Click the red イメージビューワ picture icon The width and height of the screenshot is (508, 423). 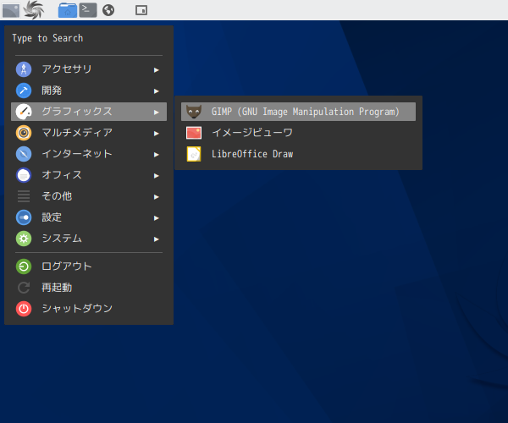click(194, 133)
